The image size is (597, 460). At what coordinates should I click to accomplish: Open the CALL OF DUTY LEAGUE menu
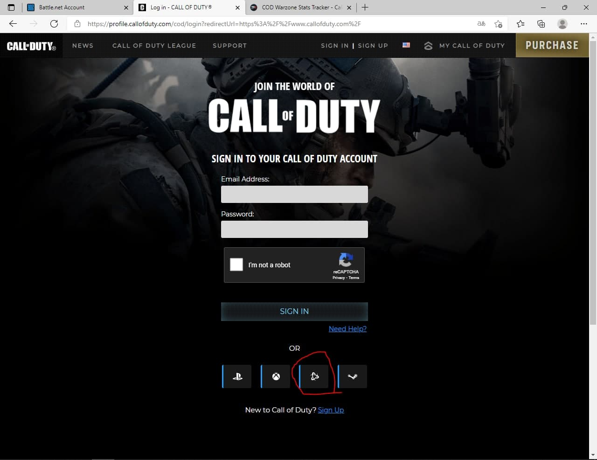pyautogui.click(x=154, y=46)
